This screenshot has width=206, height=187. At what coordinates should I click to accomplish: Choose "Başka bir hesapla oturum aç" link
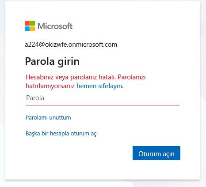61,134
